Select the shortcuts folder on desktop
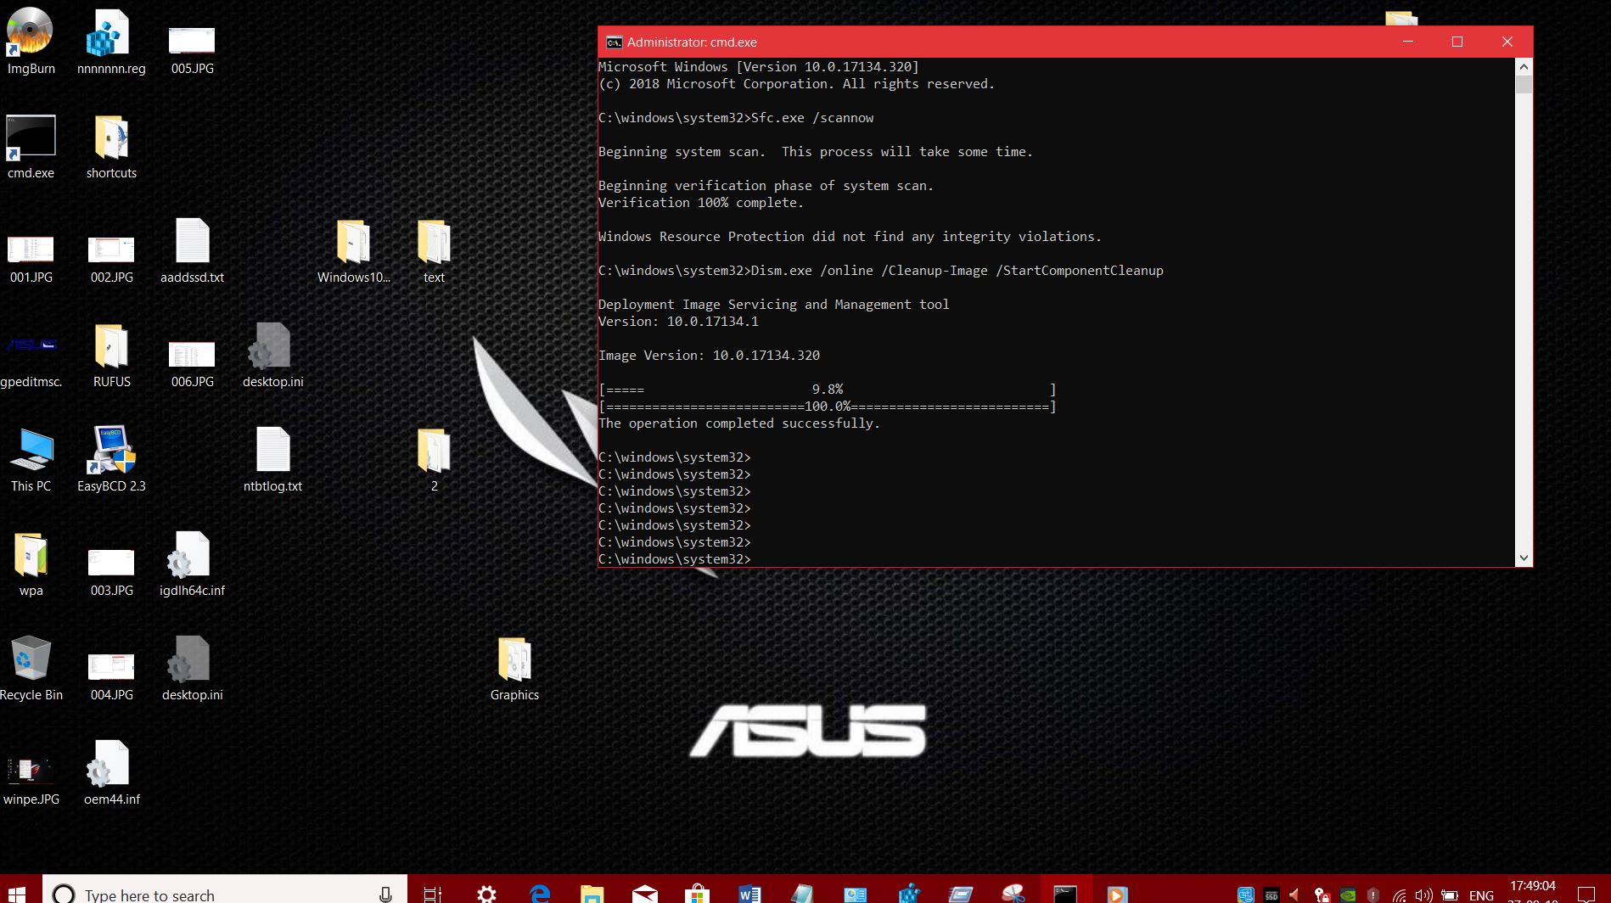Image resolution: width=1611 pixels, height=903 pixels. pyautogui.click(x=111, y=146)
